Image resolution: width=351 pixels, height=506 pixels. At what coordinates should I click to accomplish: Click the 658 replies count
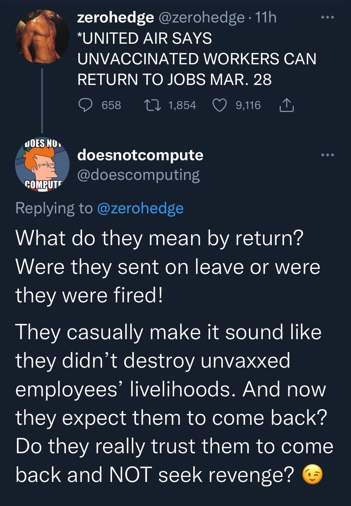[x=111, y=105]
